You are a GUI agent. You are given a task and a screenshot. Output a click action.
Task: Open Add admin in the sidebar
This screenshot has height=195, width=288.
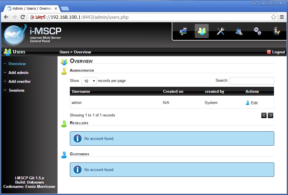click(18, 73)
